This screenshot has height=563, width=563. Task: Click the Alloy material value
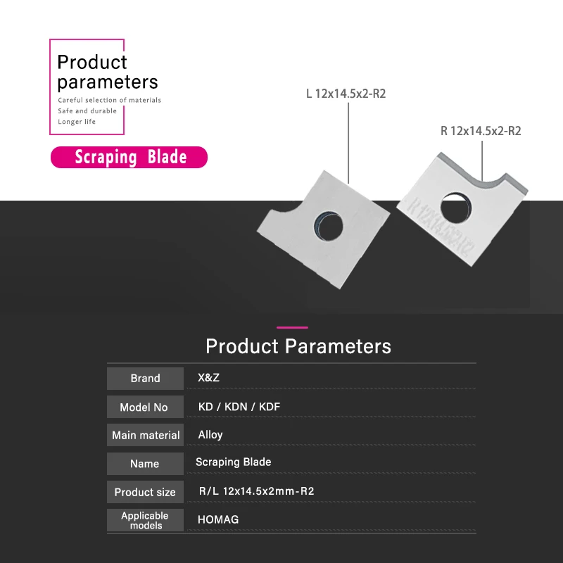210,435
